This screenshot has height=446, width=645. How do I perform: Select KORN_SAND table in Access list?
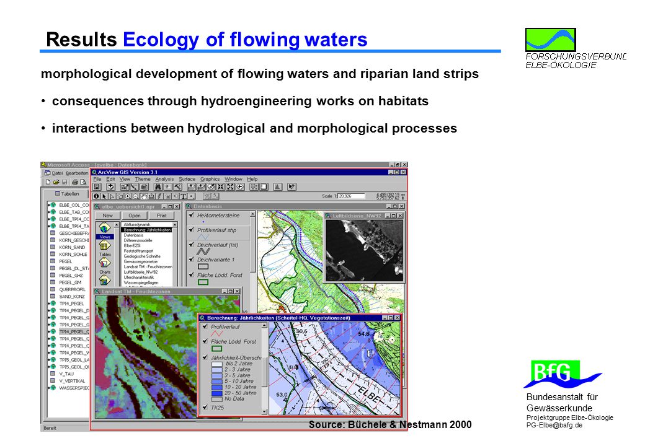click(x=72, y=247)
